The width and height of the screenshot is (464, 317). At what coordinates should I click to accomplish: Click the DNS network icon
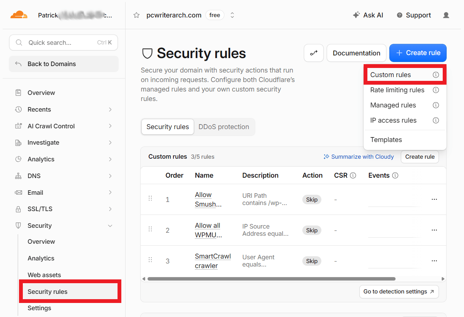tap(18, 176)
